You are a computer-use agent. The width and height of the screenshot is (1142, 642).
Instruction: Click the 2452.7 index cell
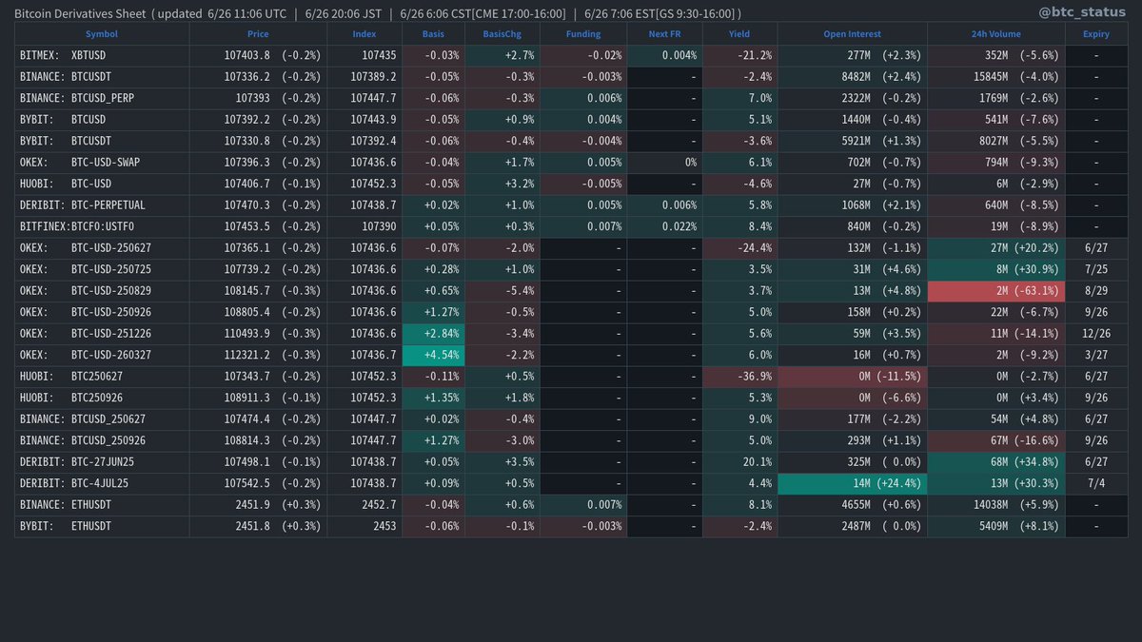pyautogui.click(x=364, y=504)
